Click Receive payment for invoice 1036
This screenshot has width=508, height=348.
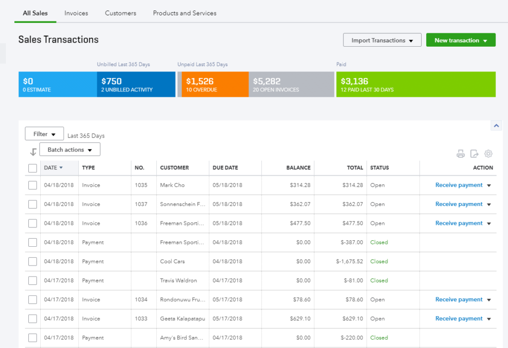pos(458,223)
